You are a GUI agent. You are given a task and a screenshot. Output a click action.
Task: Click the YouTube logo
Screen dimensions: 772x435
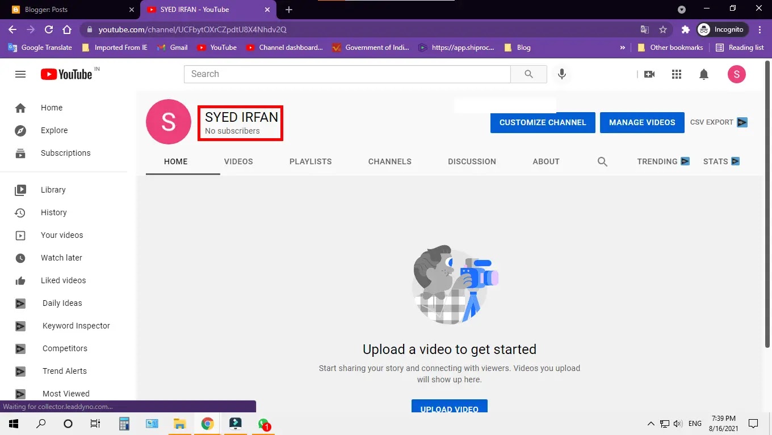(66, 74)
